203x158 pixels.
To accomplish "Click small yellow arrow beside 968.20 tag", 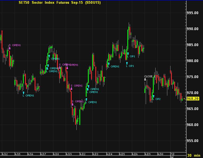I will [184, 99].
